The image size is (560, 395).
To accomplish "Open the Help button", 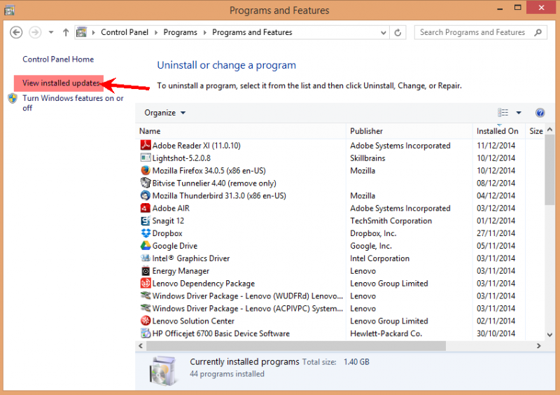I will (540, 113).
